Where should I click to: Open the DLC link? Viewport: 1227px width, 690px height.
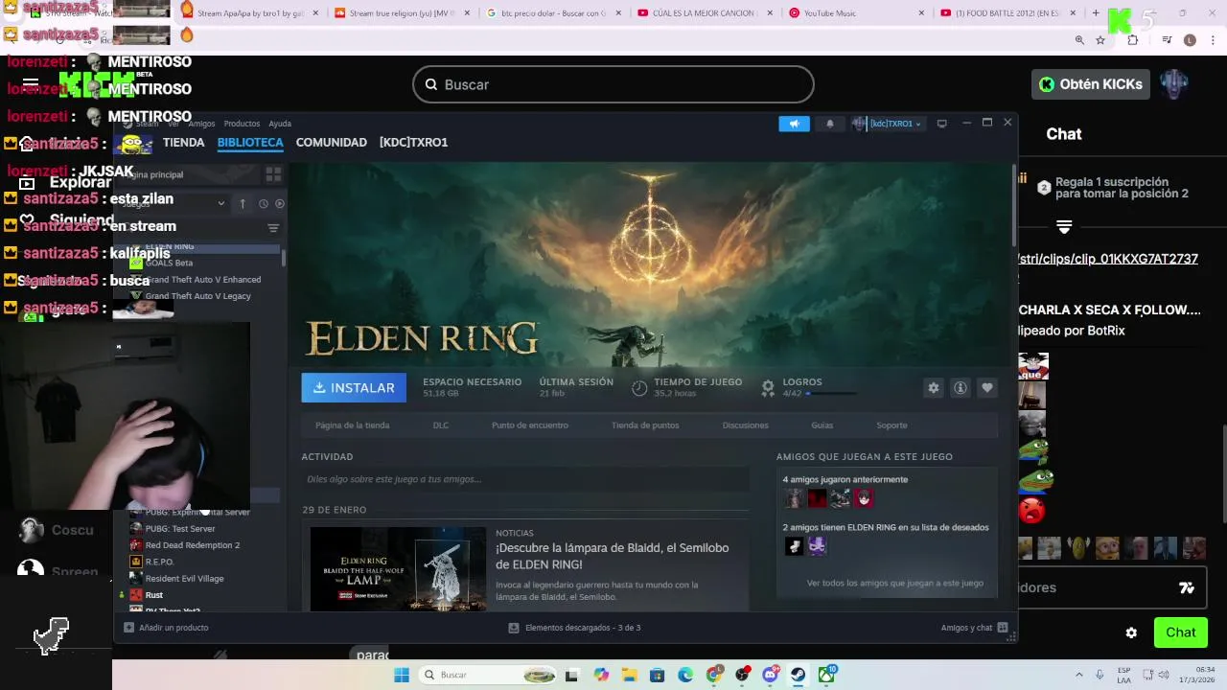[441, 425]
